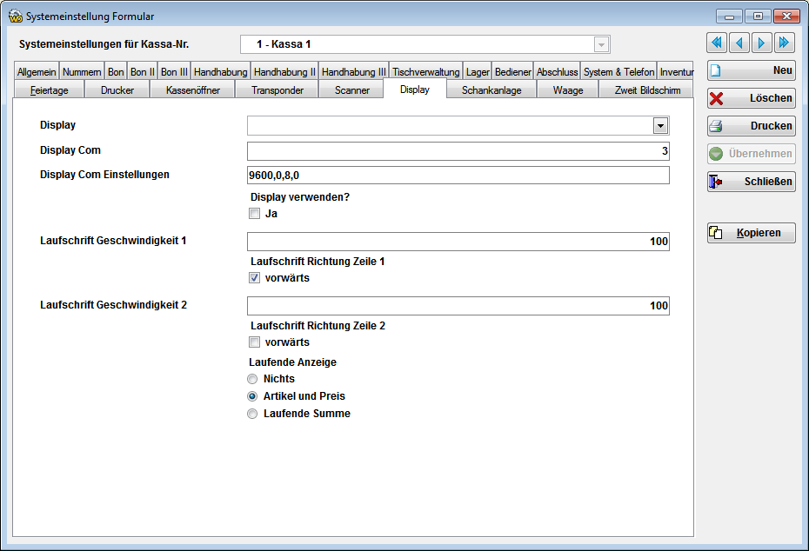Switch to the Scanner tab

(352, 90)
